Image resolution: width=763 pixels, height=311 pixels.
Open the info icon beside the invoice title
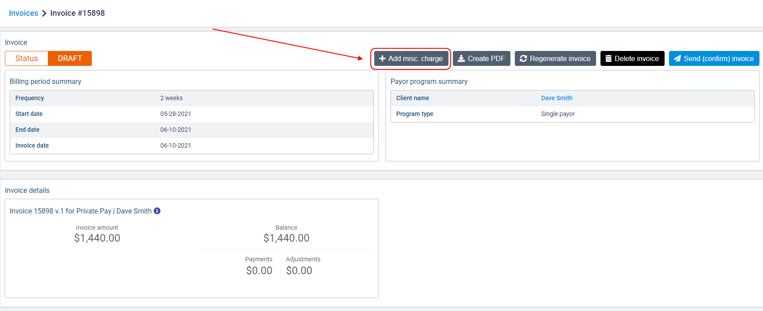coord(157,211)
